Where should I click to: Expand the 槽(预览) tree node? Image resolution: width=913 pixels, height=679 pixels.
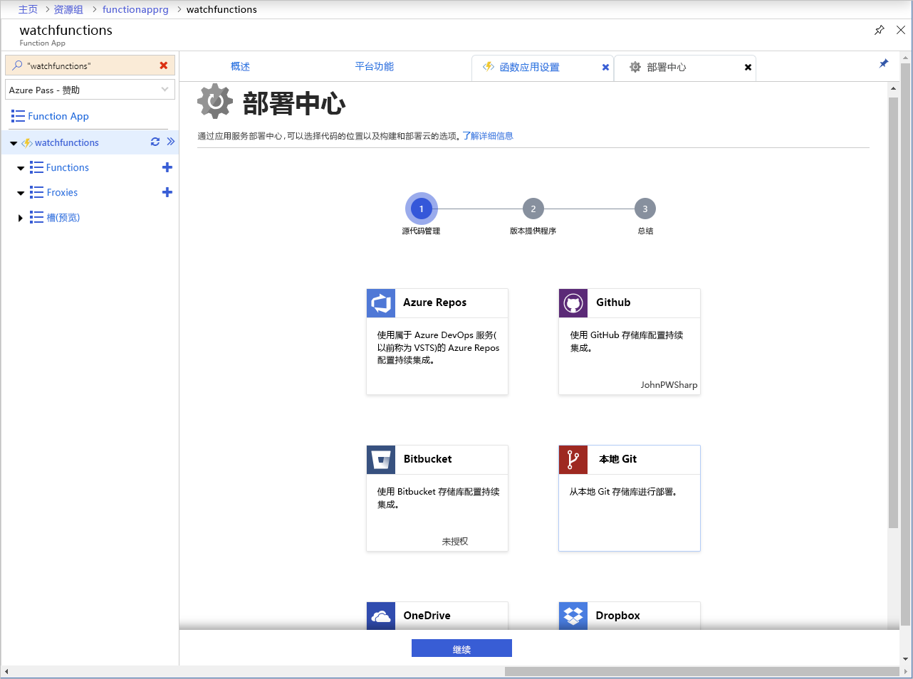point(21,218)
